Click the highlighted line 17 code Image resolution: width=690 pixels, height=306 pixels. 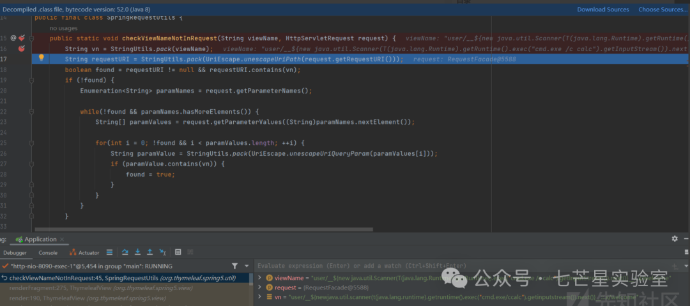[x=234, y=59]
